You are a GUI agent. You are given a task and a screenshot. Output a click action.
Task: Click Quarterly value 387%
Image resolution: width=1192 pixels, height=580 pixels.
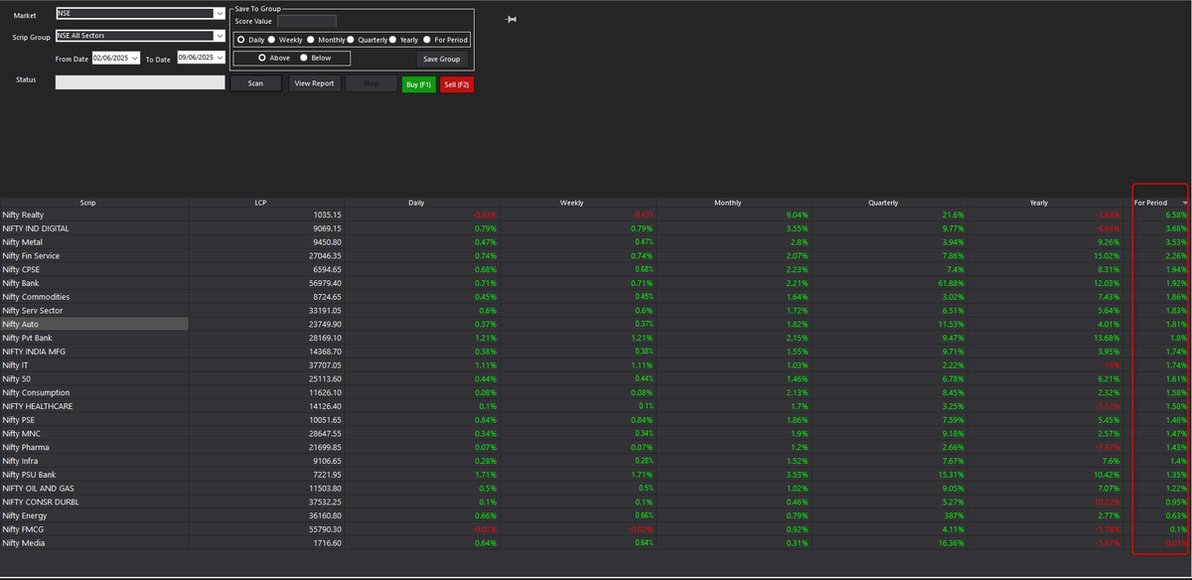pos(954,515)
